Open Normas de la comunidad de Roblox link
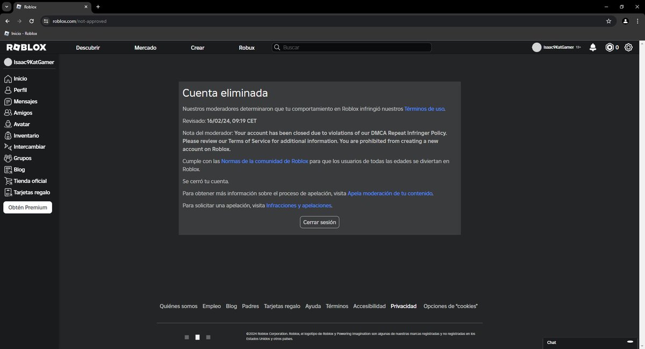645x349 pixels. [x=264, y=161]
